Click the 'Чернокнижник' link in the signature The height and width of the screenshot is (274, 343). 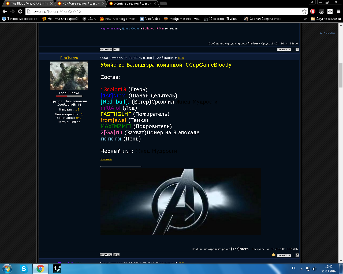pos(110,29)
